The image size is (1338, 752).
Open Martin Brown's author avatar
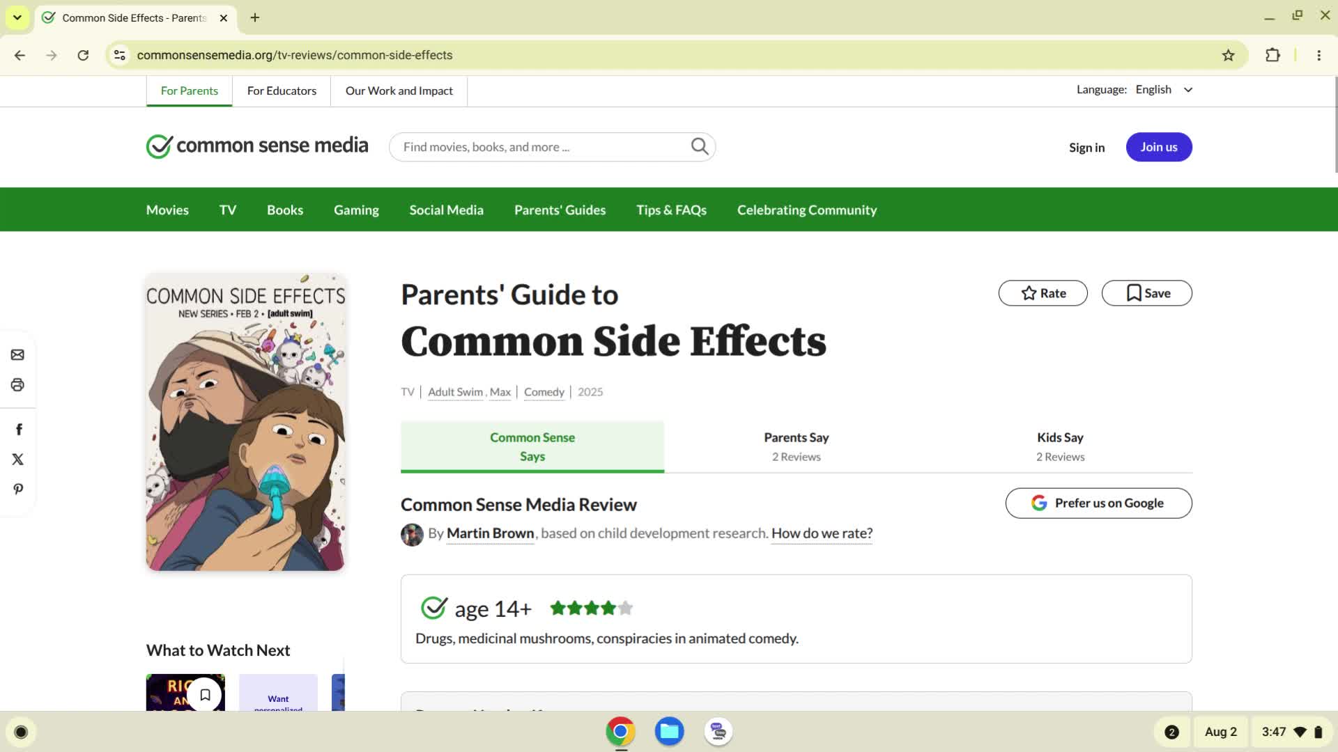tap(412, 535)
